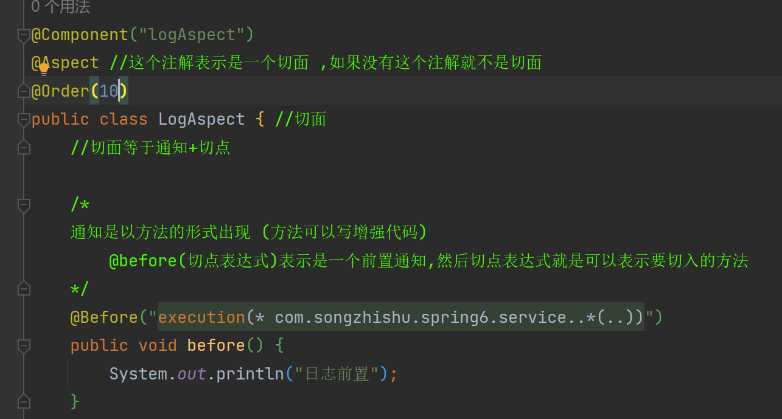Screen dimensions: 782x419
Task: Click the fold marker next to @Order
Action: click(24, 91)
